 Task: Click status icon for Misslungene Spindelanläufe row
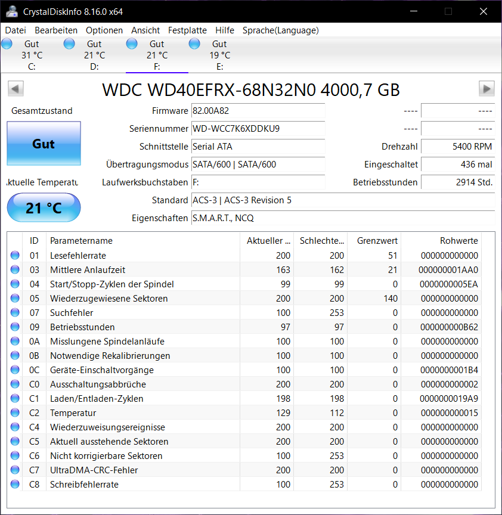click(x=15, y=341)
